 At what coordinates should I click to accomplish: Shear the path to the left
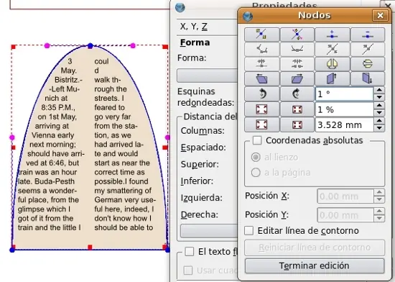coord(261,78)
